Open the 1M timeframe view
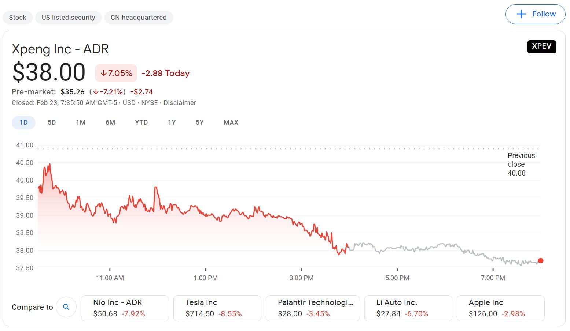Screen dimensions: 570x331 pos(81,123)
